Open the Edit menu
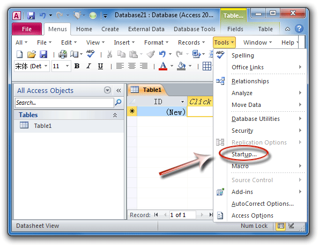The image size is (319, 245). [x=69, y=42]
